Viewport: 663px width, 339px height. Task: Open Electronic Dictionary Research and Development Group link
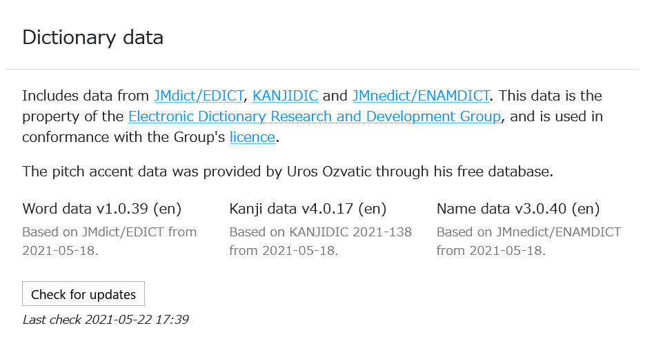point(315,116)
